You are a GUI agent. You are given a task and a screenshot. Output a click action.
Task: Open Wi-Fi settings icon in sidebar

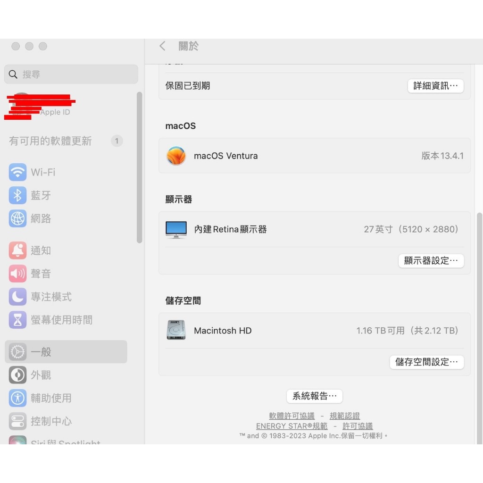point(17,172)
